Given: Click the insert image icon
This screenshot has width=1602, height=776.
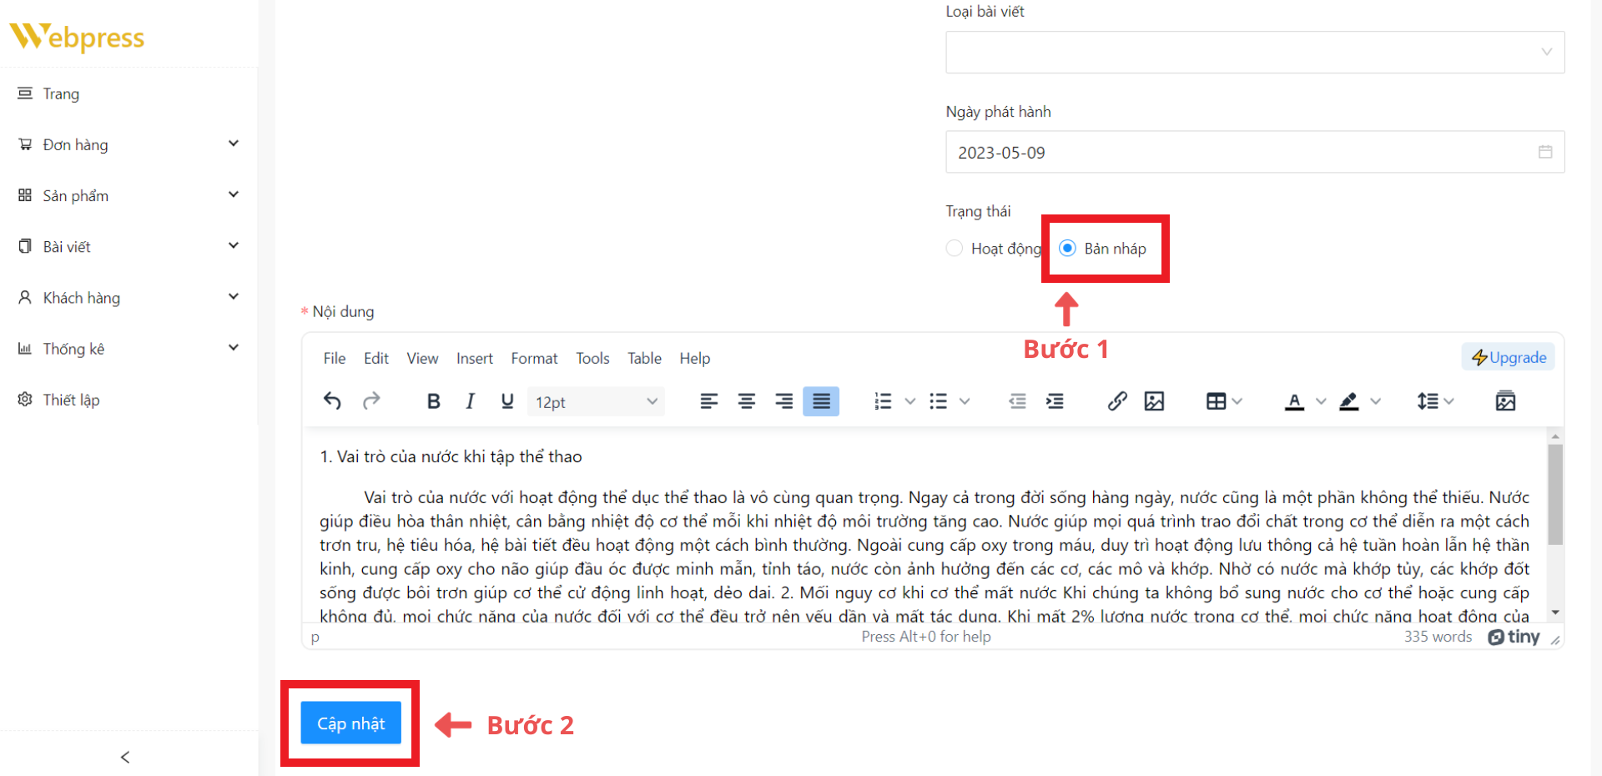Looking at the screenshot, I should tap(1154, 401).
